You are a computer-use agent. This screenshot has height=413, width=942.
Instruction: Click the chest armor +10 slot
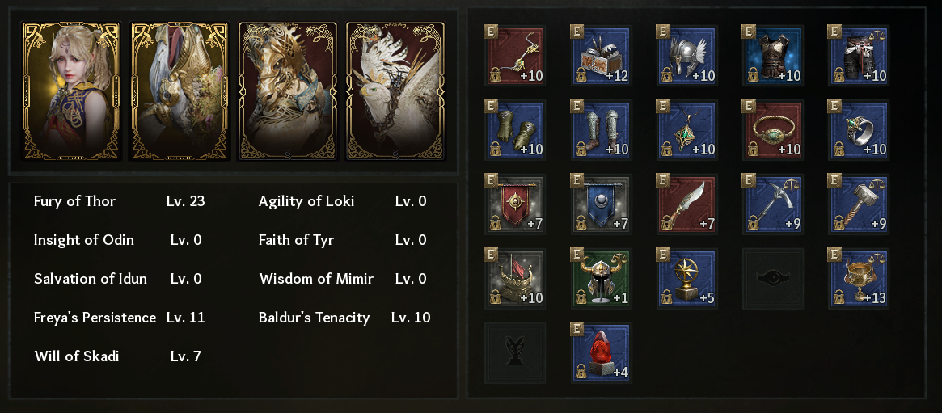(772, 56)
